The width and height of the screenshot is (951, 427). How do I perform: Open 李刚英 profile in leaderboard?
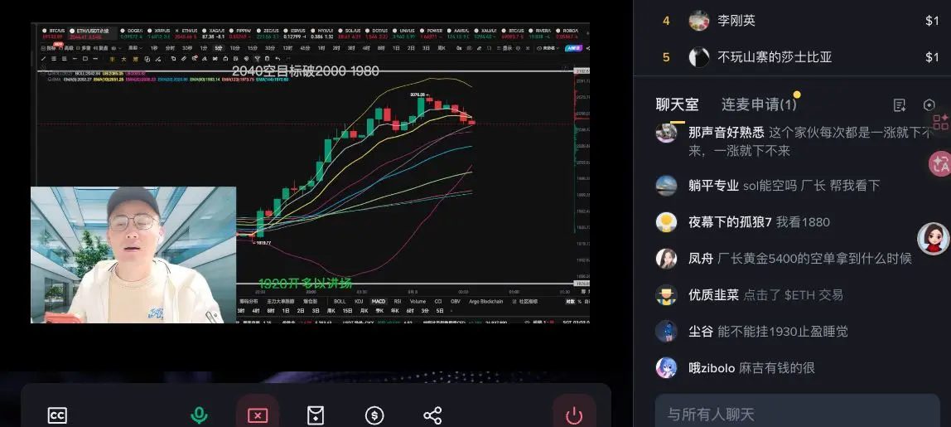(x=736, y=21)
